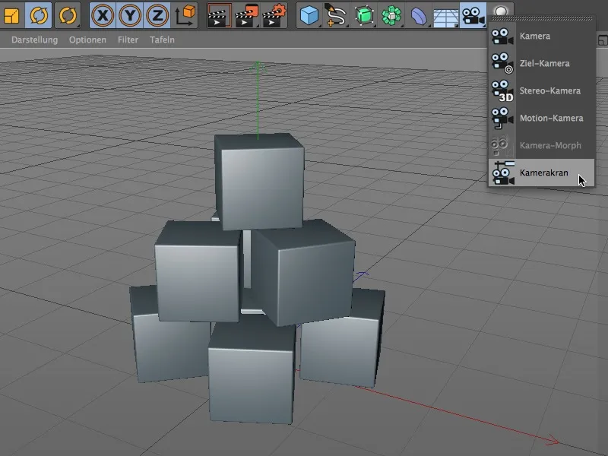Render the active view
The width and height of the screenshot is (608, 456).
(219, 15)
